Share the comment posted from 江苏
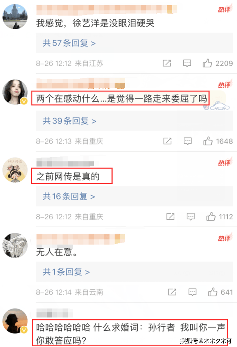Screen dimensions: 237x347 (167, 63)
